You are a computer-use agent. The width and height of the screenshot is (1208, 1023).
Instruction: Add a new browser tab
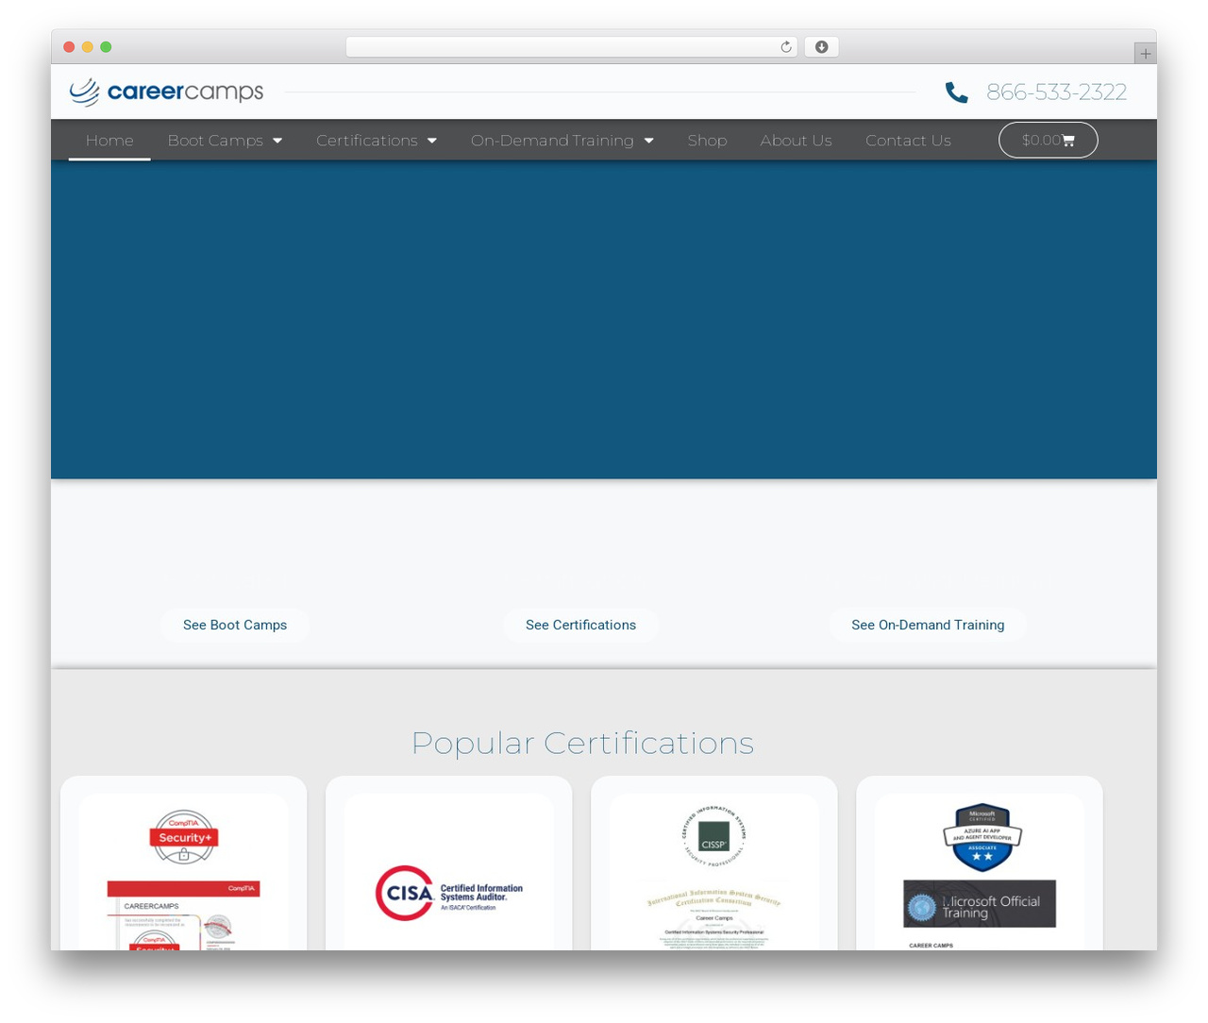pyautogui.click(x=1145, y=54)
